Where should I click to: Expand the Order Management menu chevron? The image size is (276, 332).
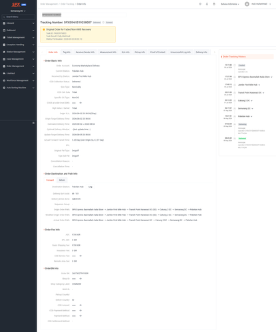pos(33,66)
